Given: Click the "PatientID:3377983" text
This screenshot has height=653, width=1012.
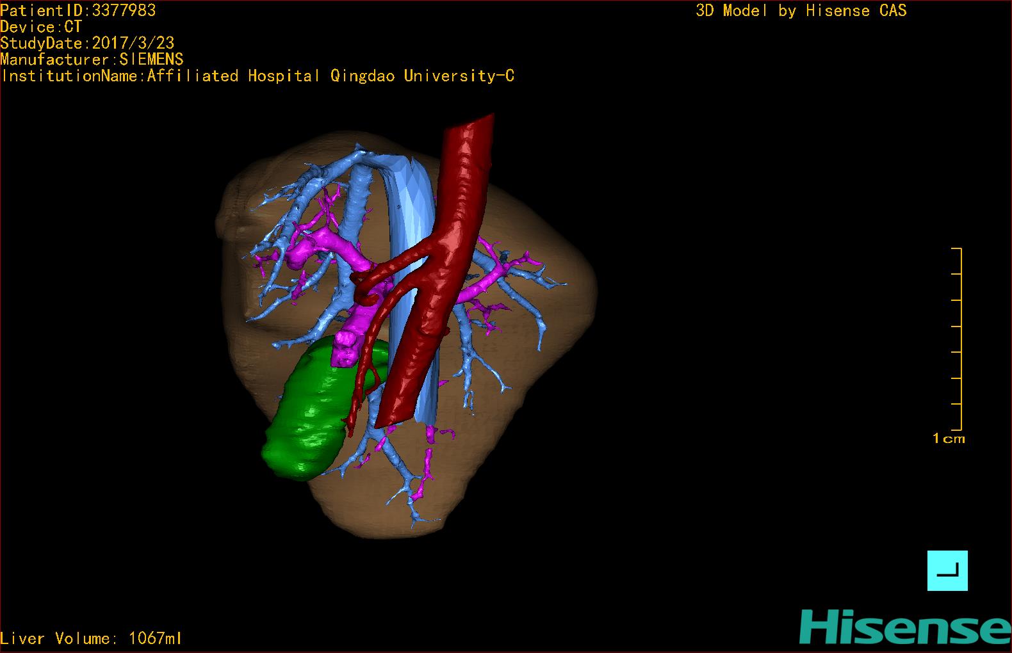Looking at the screenshot, I should pos(78,10).
